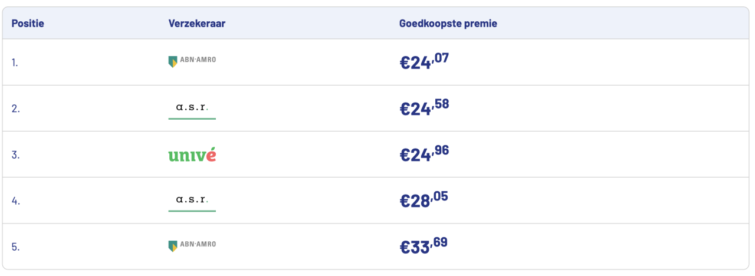
Task: Click position number 2. in the table
Action: point(15,108)
